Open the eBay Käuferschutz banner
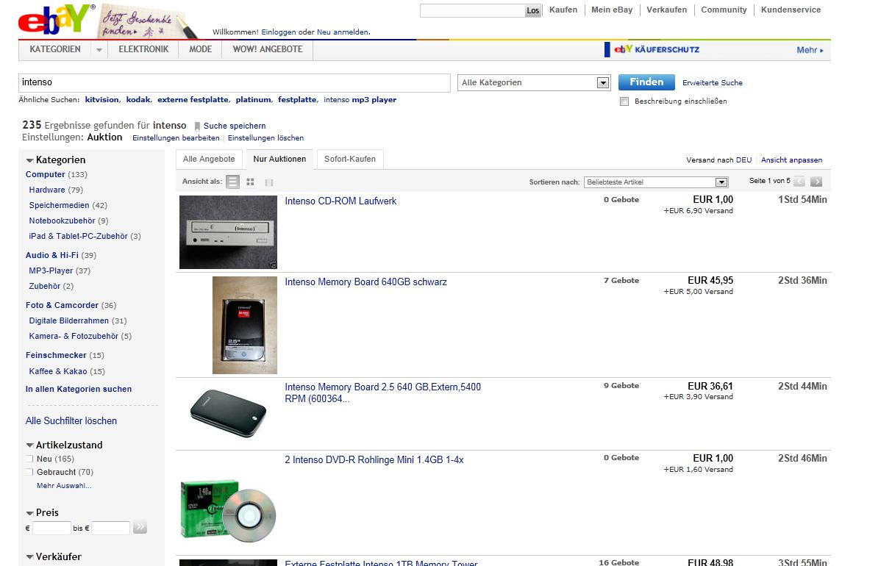This screenshot has width=881, height=566. (x=652, y=49)
